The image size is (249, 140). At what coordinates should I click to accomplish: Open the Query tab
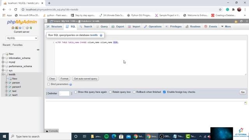click(102, 26)
